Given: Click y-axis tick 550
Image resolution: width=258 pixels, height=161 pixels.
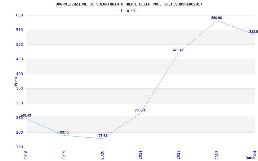Looking at the screenshot, I should [x=19, y=30].
